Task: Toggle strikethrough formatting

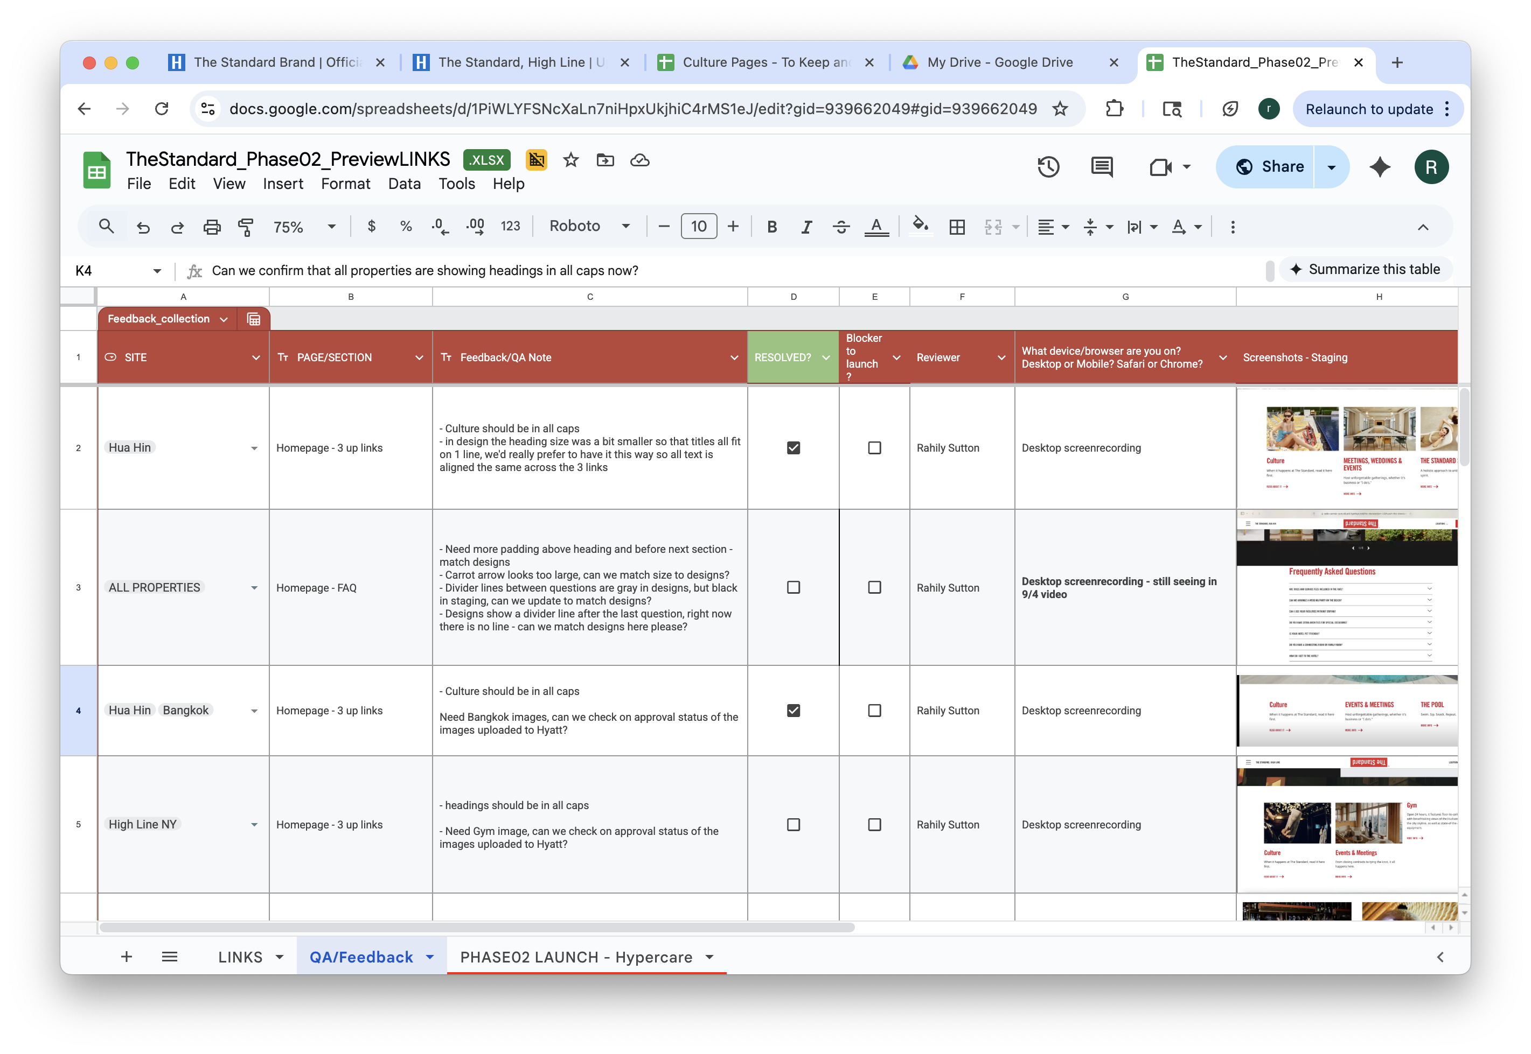Action: coord(840,227)
